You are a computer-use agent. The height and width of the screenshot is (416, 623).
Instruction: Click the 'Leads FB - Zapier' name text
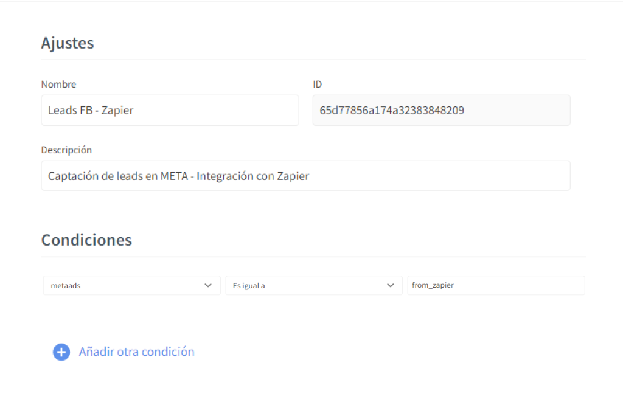point(91,111)
